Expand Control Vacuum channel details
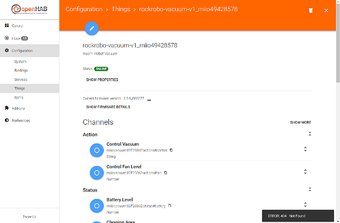Viewport: 340px width, 223px height. pyautogui.click(x=306, y=149)
